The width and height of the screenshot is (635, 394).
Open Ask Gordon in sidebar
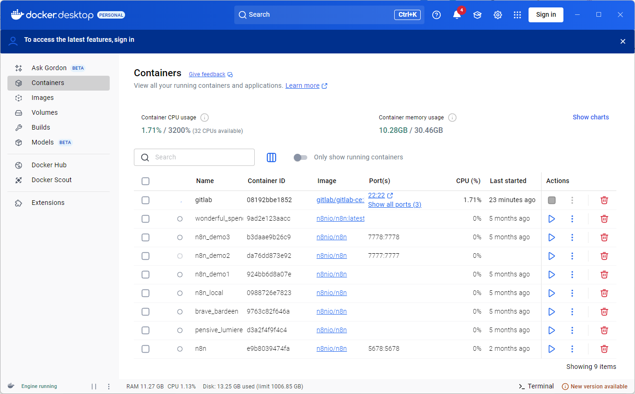pyautogui.click(x=59, y=68)
